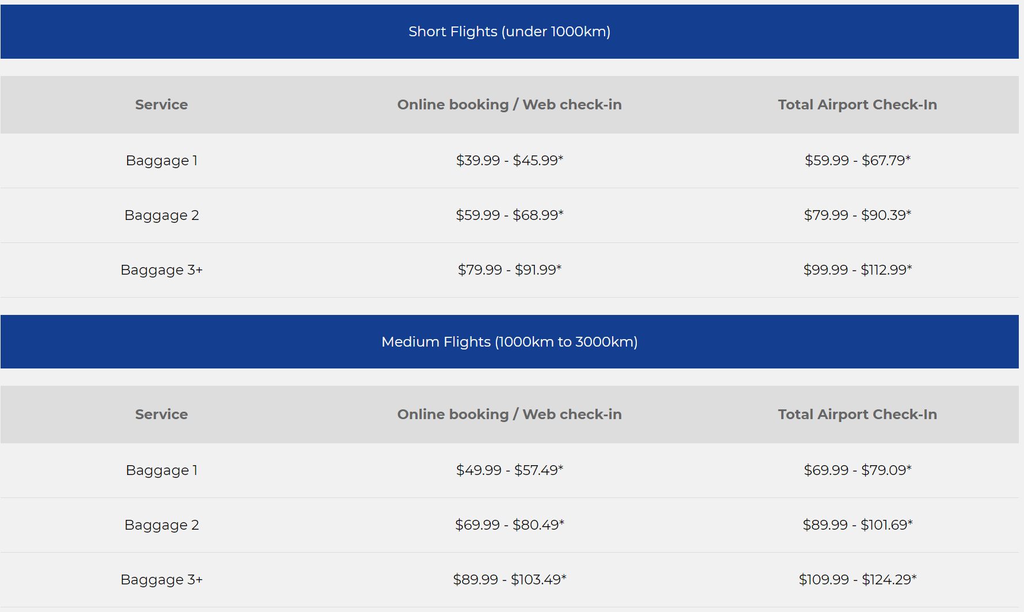Click the Service header in Short Flights table

(x=162, y=105)
